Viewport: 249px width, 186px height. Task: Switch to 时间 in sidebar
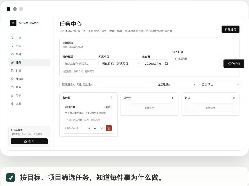pos(29,71)
